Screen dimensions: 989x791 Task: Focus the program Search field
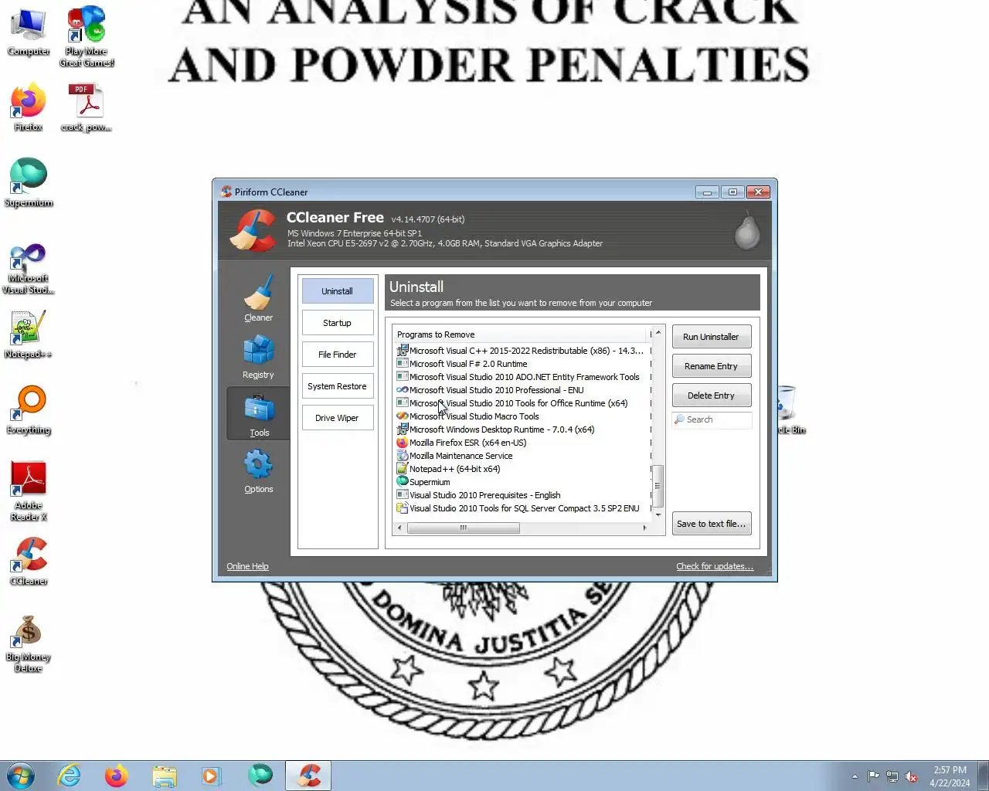coord(712,419)
